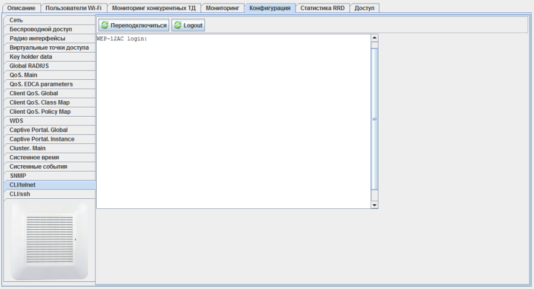Click the terminal scrollbar up arrow

click(374, 38)
